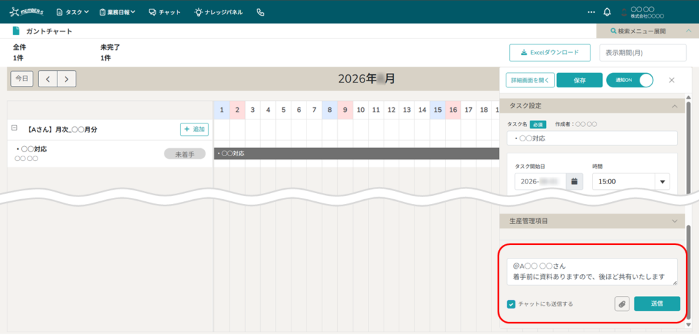Click the 【Aさん】月次_○○月分 title
The image size is (699, 335).
pyautogui.click(x=60, y=130)
